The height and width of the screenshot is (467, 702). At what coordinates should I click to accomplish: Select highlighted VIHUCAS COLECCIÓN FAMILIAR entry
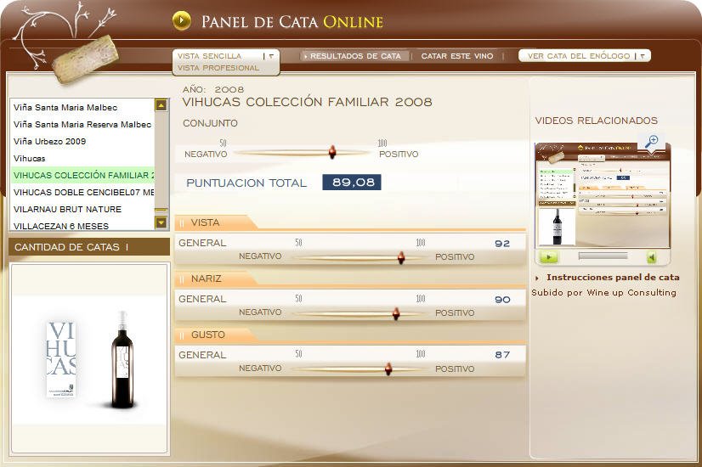coord(82,176)
